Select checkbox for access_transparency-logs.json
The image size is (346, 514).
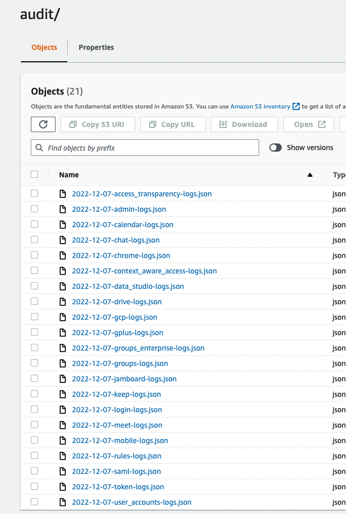pos(34,193)
